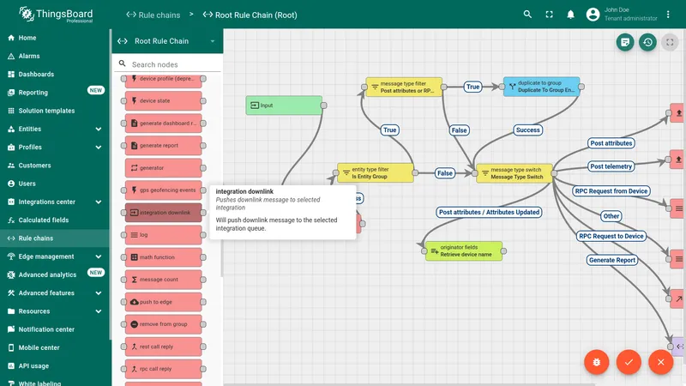The height and width of the screenshot is (386, 686).
Task: Pick the device state node
Action: point(163,100)
